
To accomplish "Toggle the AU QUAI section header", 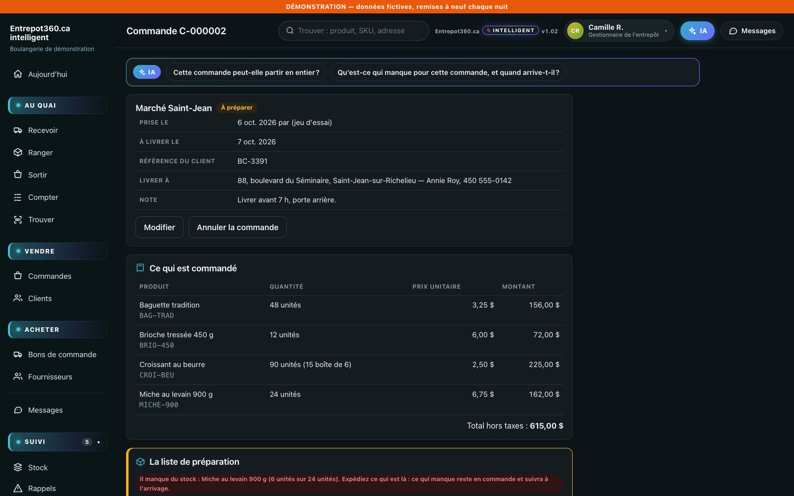I will pos(58,106).
